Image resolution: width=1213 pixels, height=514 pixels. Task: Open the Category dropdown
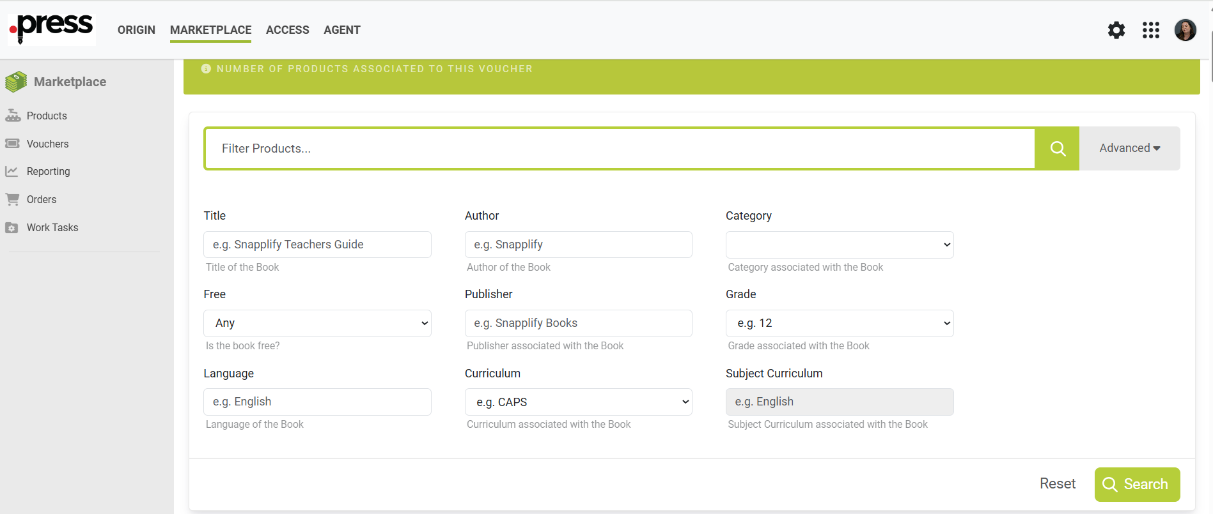click(x=840, y=245)
